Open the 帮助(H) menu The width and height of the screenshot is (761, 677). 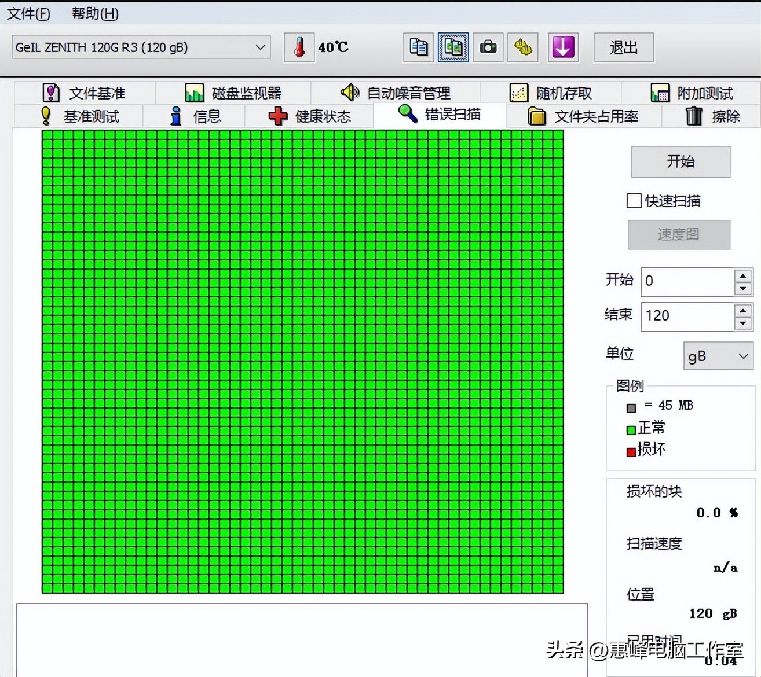95,13
